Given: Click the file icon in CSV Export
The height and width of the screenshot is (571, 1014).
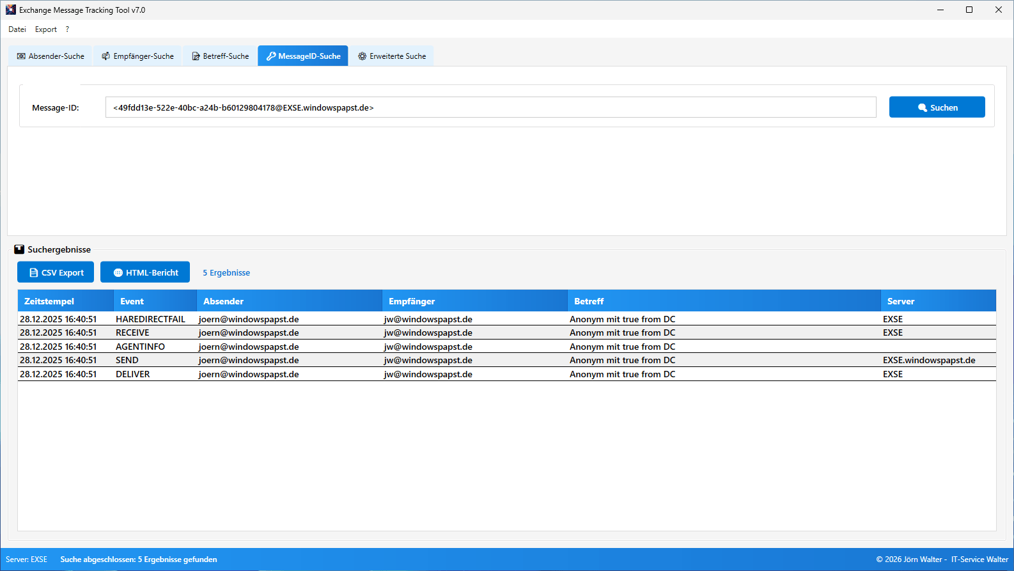Looking at the screenshot, I should click(x=34, y=272).
